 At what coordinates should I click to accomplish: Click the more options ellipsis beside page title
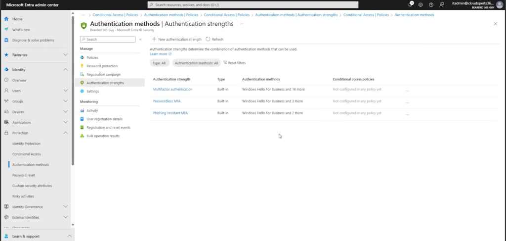tap(242, 24)
